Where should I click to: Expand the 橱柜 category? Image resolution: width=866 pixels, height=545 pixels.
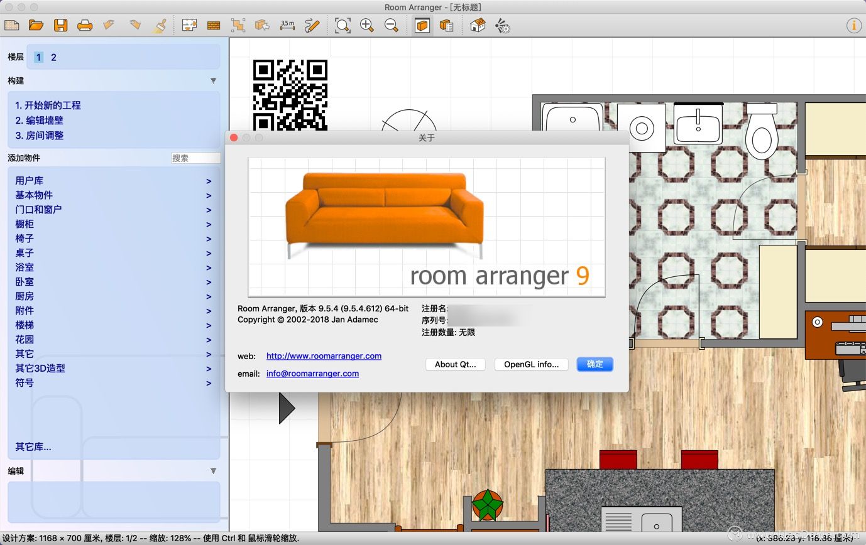coord(114,224)
